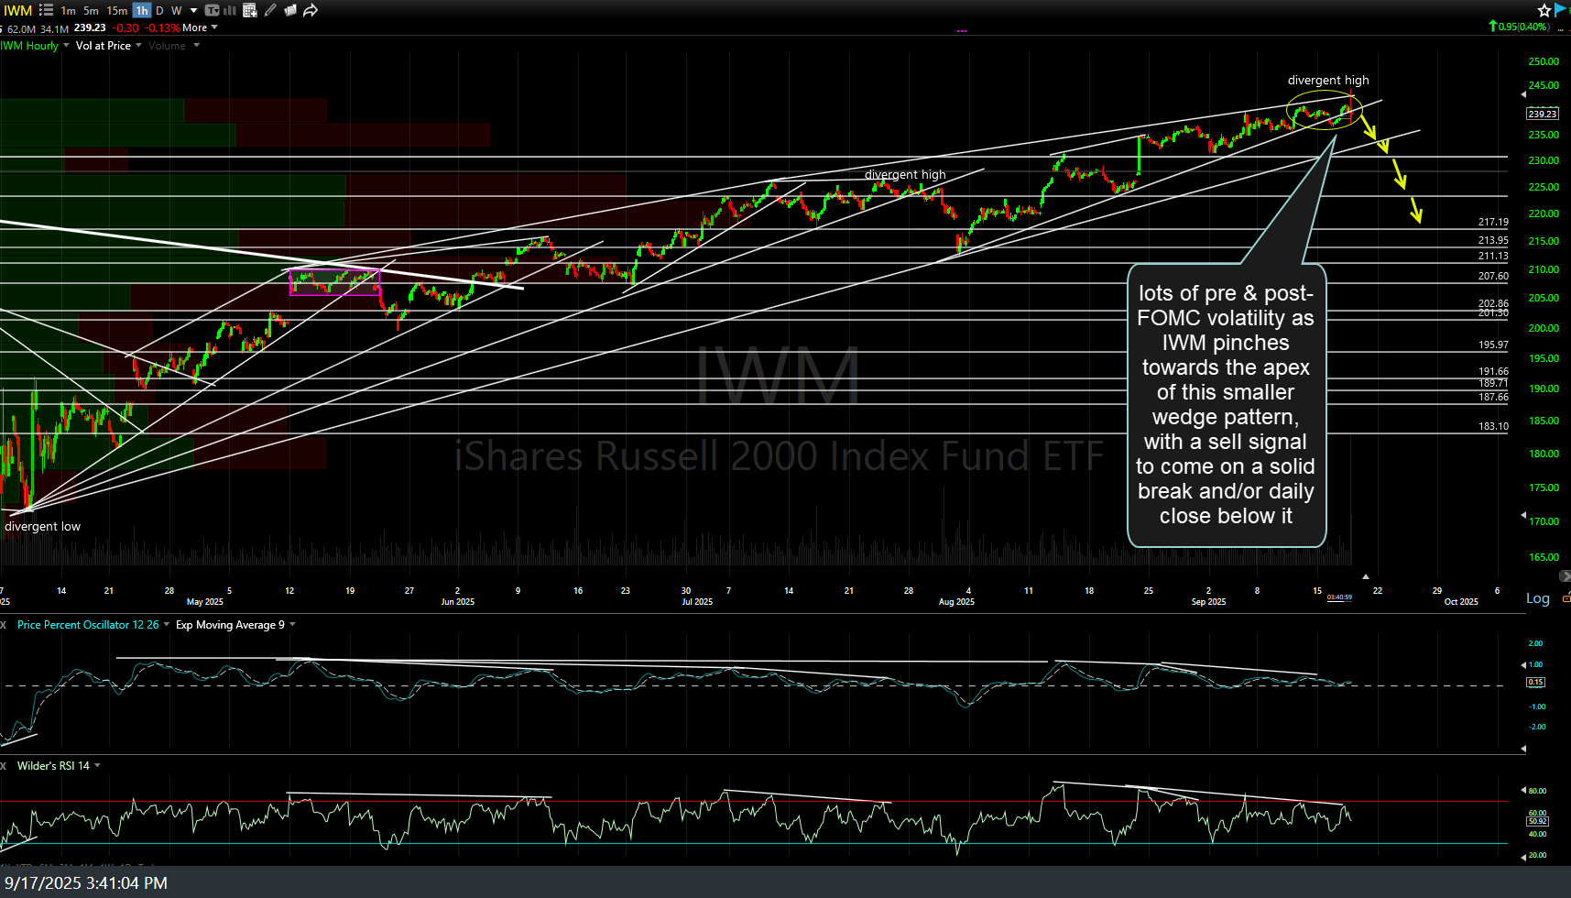Click the Price Percent Oscillator 12 26 label
Image resolution: width=1571 pixels, height=898 pixels.
(x=87, y=624)
